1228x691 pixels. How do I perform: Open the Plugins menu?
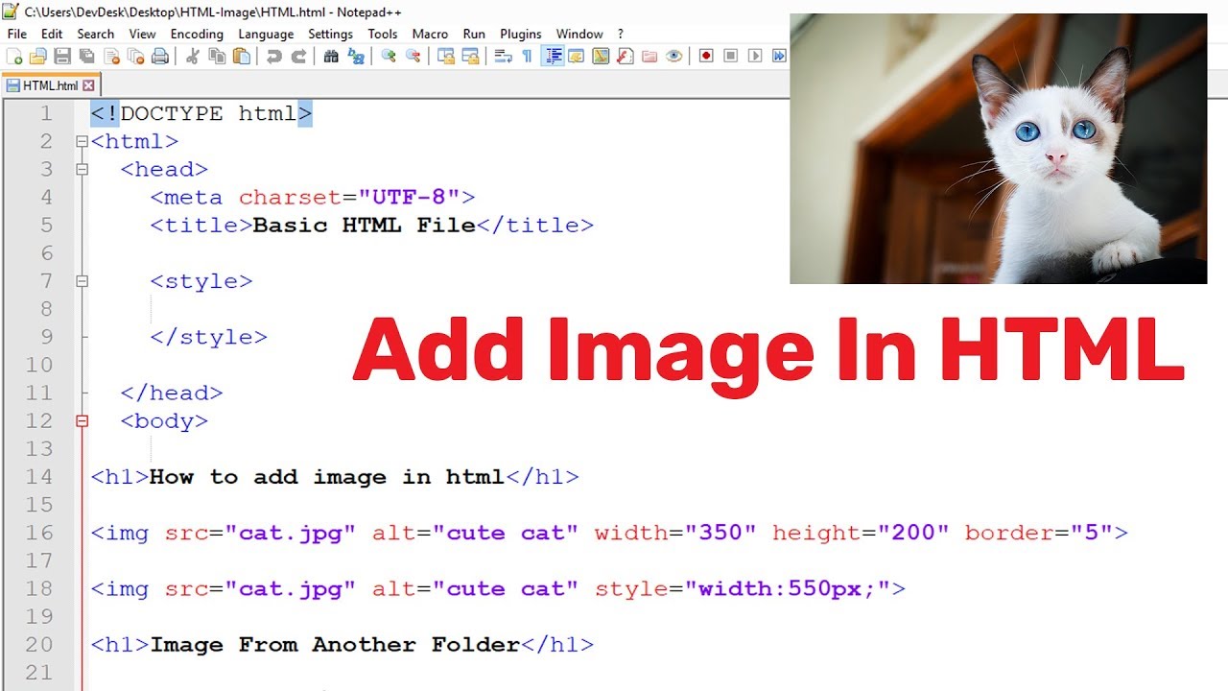pos(520,34)
